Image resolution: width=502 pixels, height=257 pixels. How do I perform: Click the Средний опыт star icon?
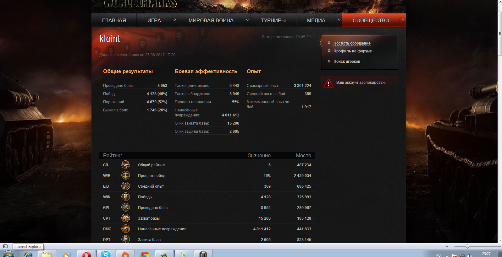pyautogui.click(x=125, y=186)
